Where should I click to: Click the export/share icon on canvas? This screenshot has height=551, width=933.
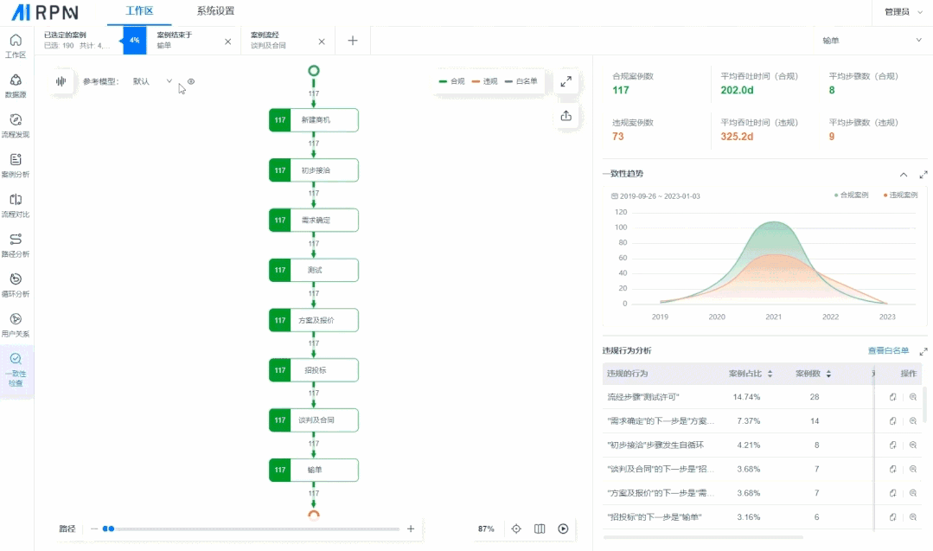coord(566,116)
